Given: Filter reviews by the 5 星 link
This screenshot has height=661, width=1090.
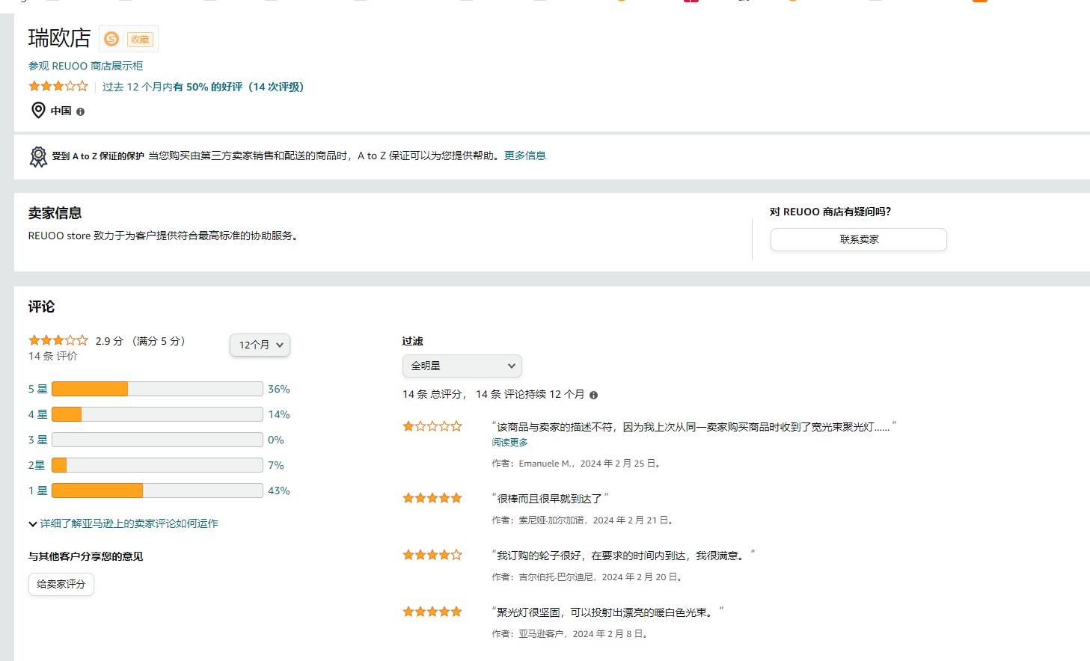Looking at the screenshot, I should click(37, 389).
